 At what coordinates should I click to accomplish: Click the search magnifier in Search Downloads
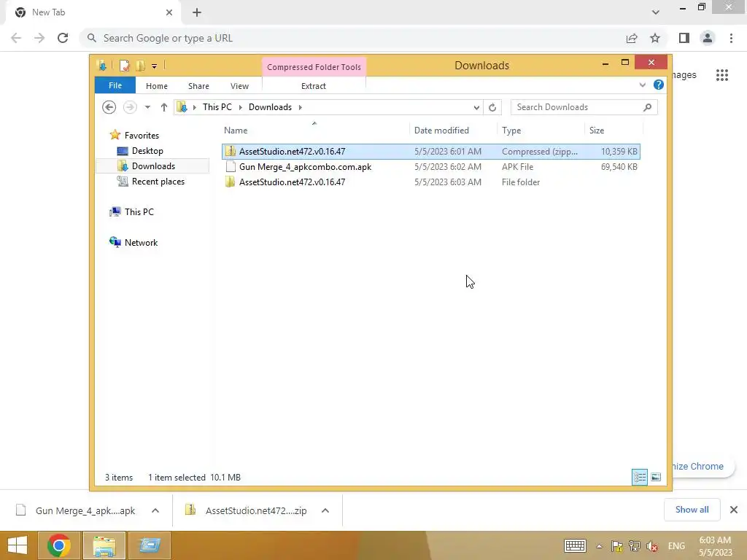[x=647, y=108]
